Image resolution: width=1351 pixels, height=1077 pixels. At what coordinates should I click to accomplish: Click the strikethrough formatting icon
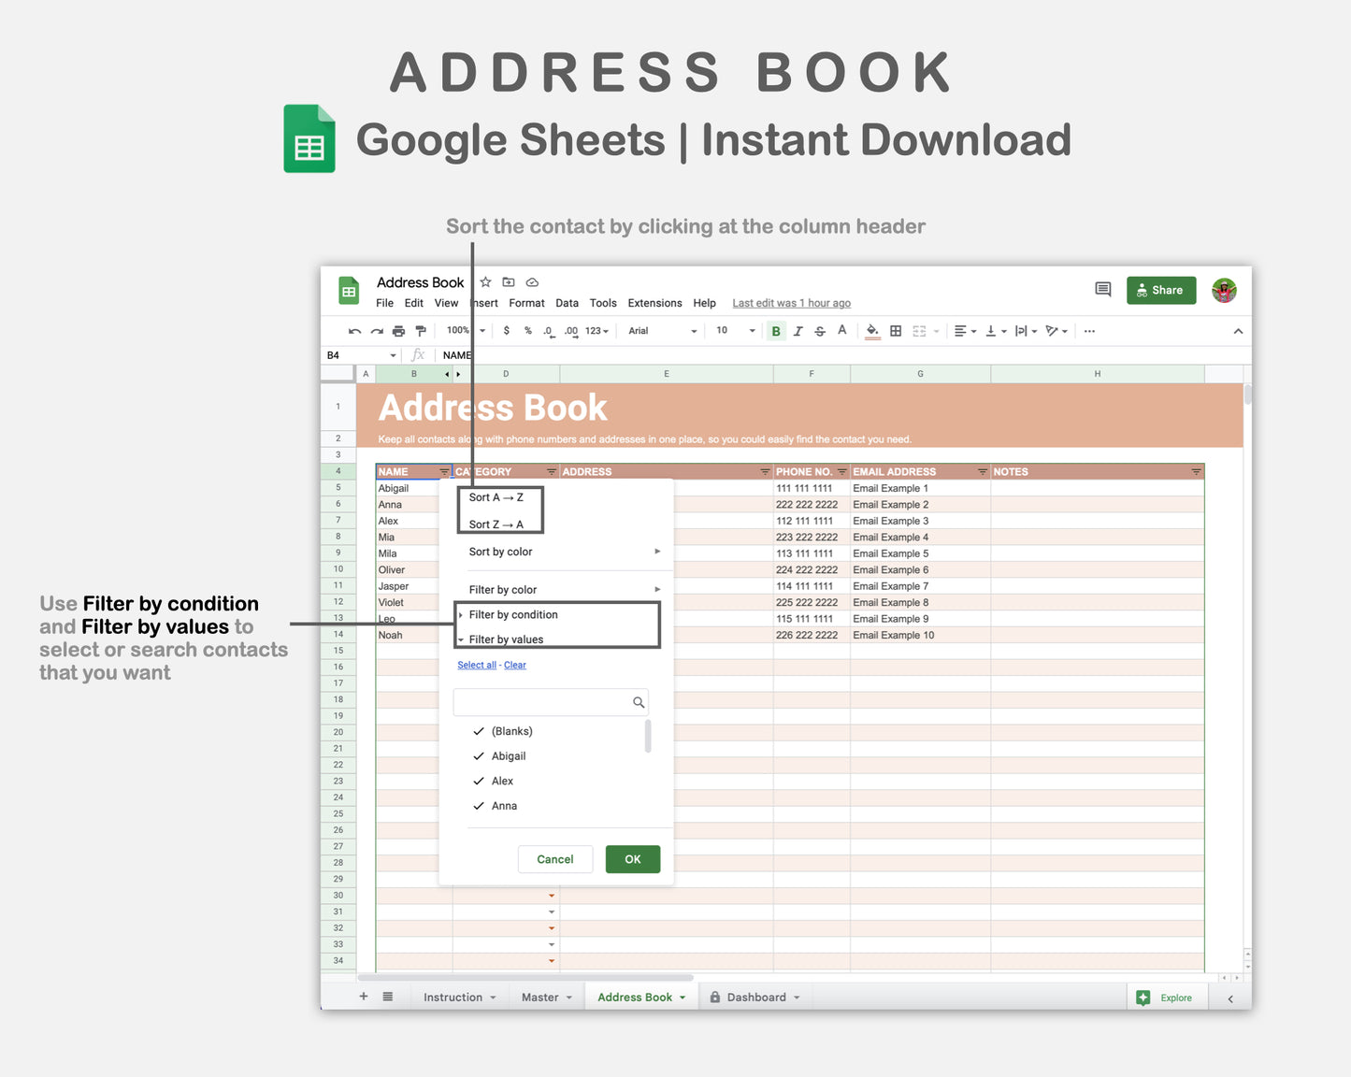tap(820, 330)
